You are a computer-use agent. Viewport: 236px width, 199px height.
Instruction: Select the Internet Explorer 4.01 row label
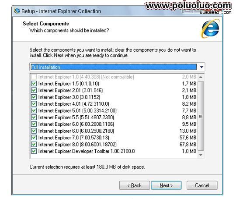point(74,104)
